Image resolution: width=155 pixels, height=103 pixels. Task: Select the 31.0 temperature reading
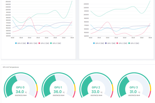(x=133, y=92)
